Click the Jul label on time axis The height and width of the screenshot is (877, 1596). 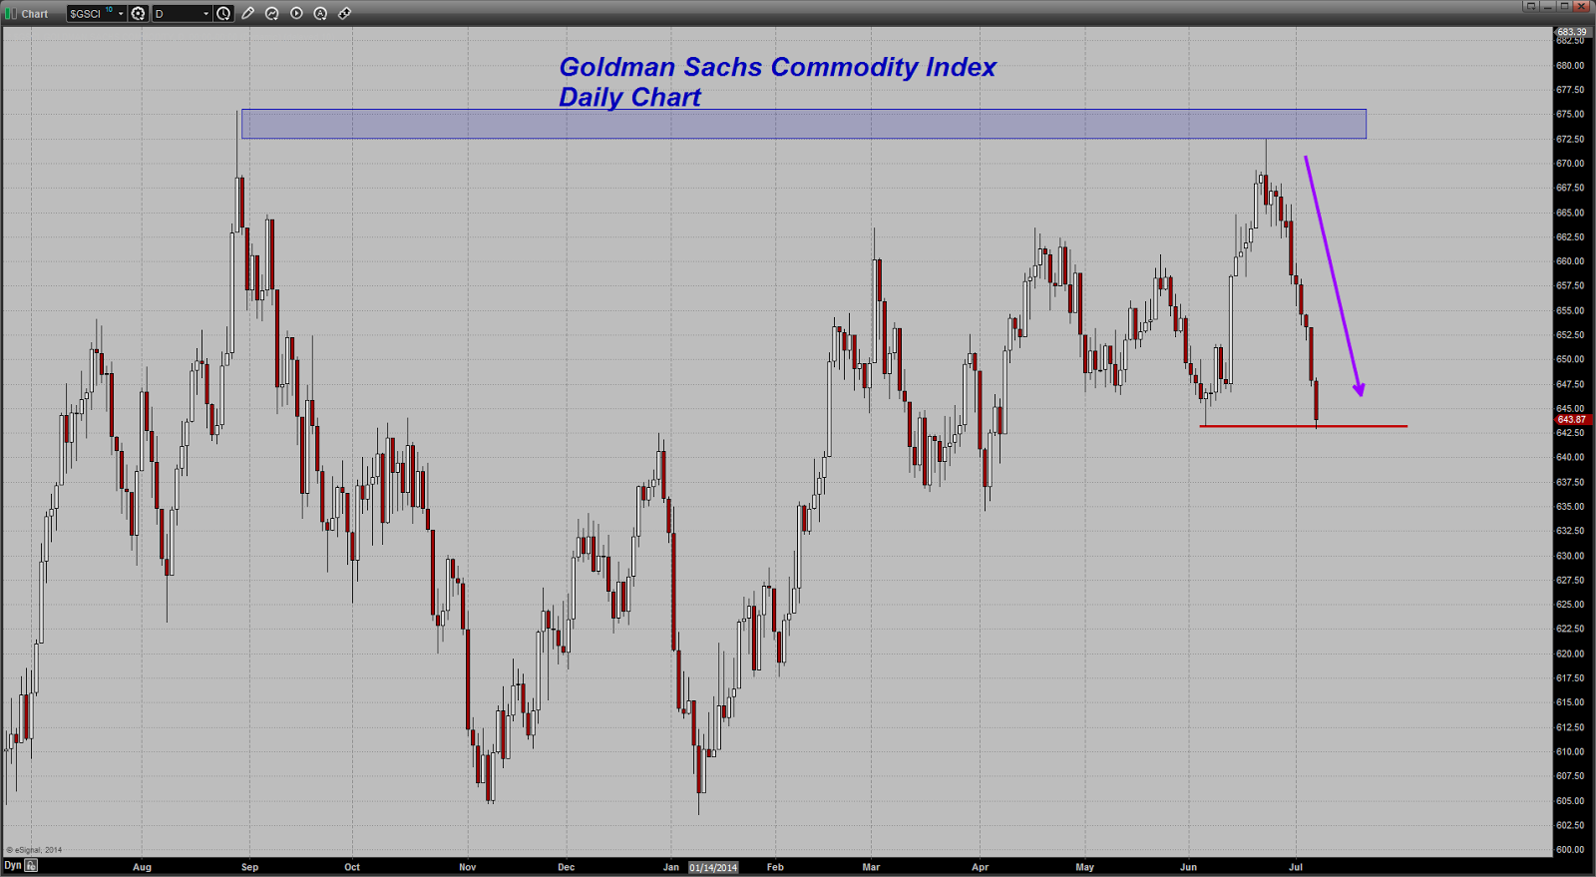[1296, 868]
